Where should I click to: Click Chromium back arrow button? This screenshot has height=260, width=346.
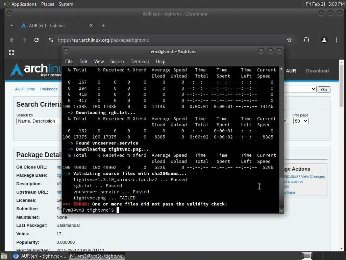(x=12, y=40)
